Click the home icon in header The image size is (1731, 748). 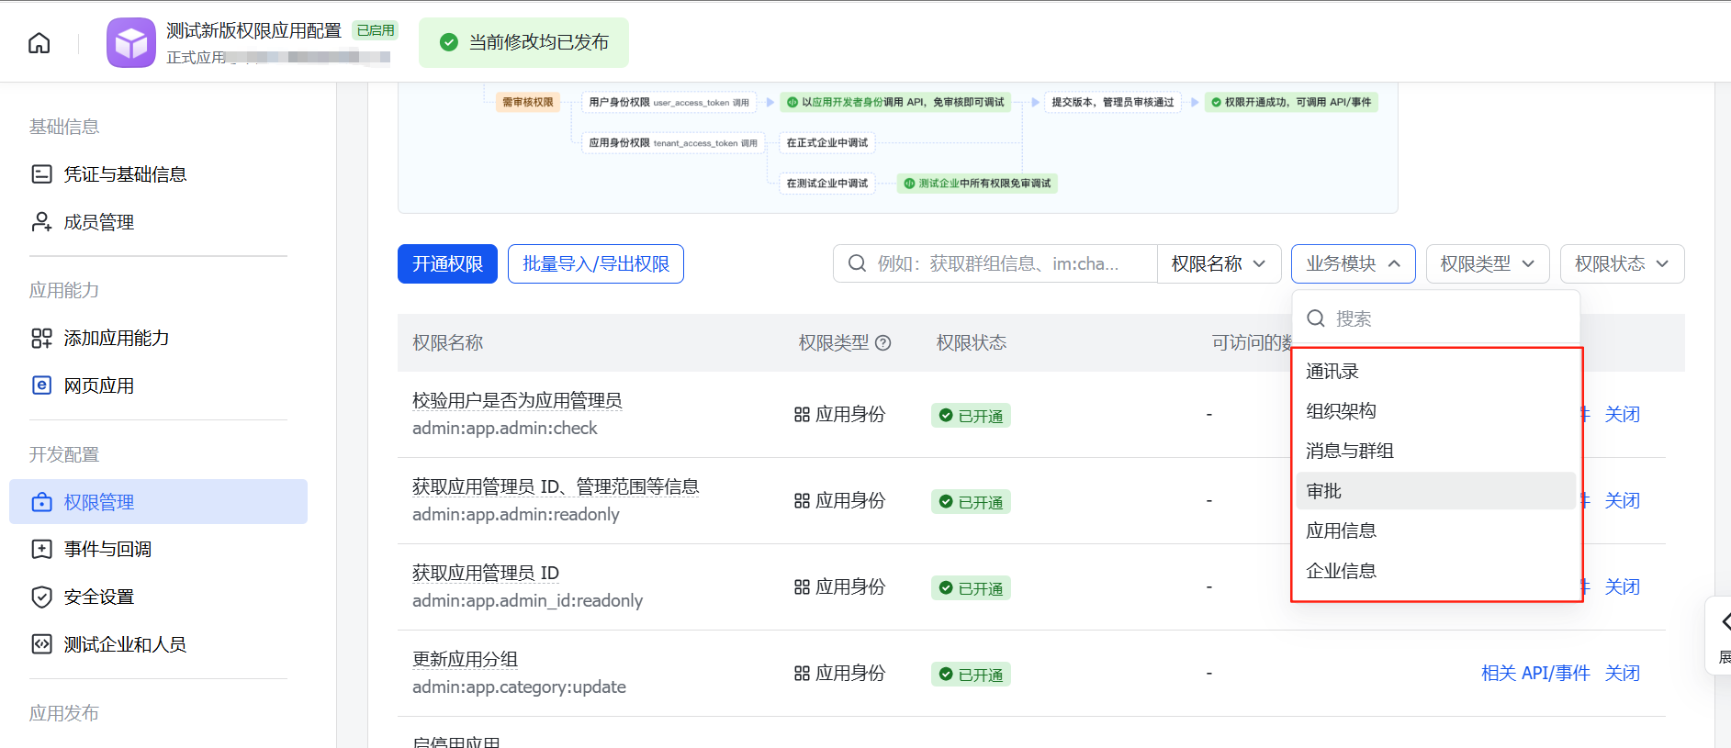[39, 43]
